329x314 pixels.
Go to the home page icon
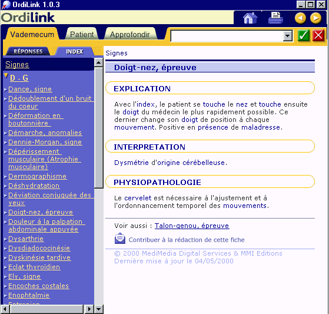(x=250, y=18)
